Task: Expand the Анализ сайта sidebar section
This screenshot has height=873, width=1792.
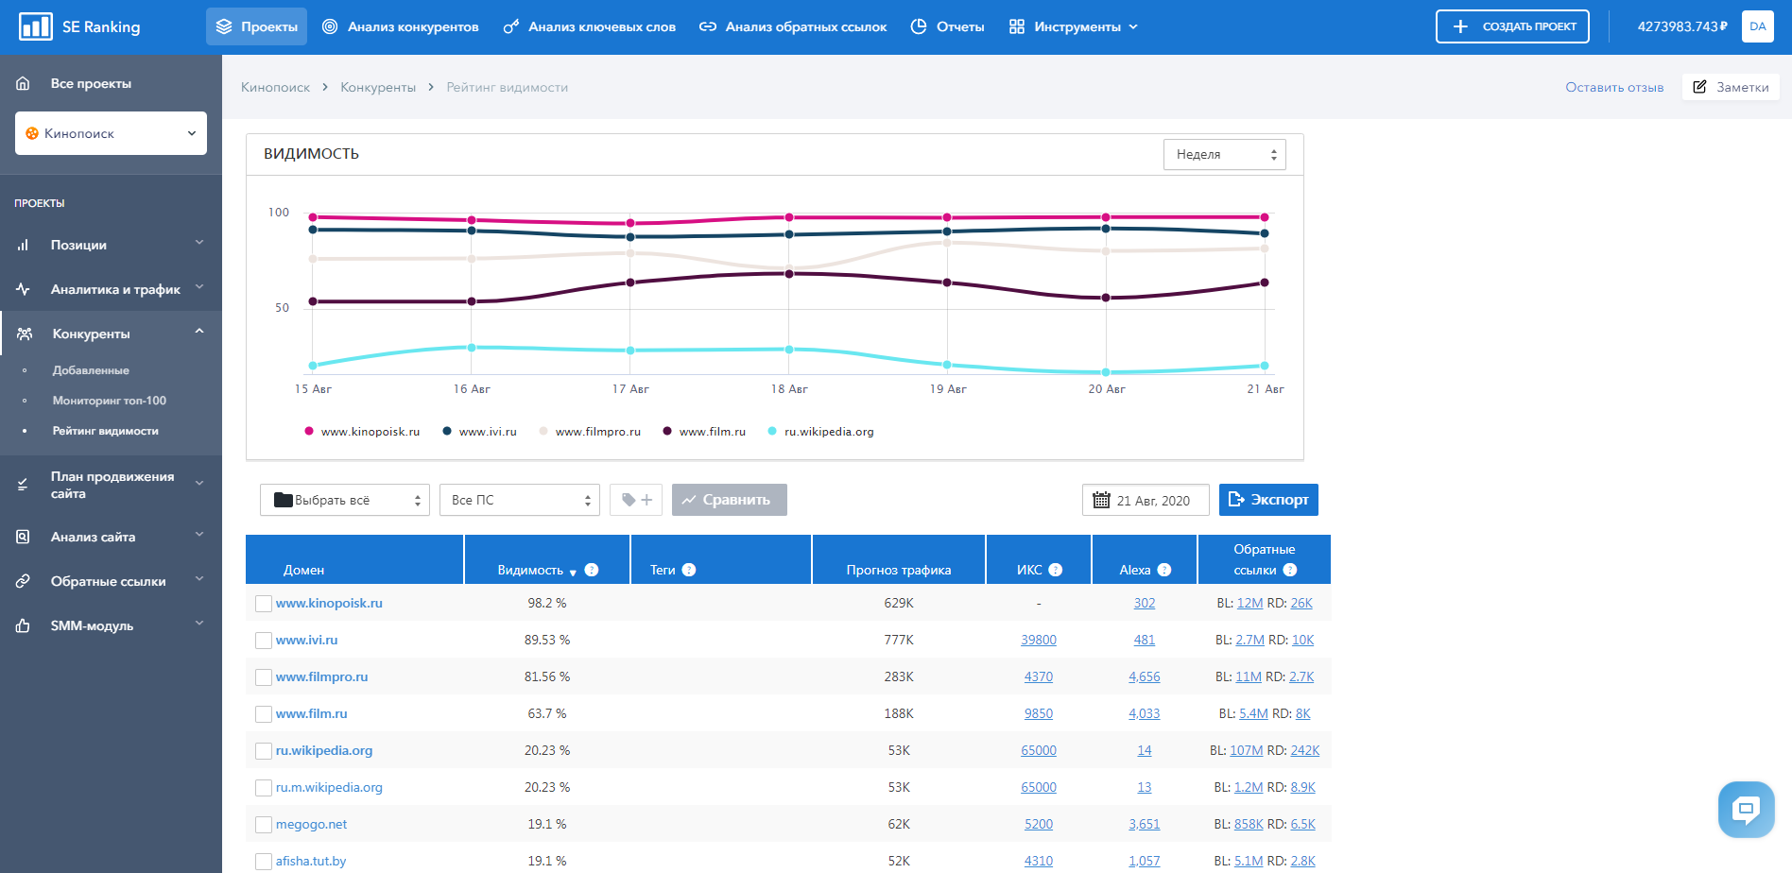Action: click(111, 537)
